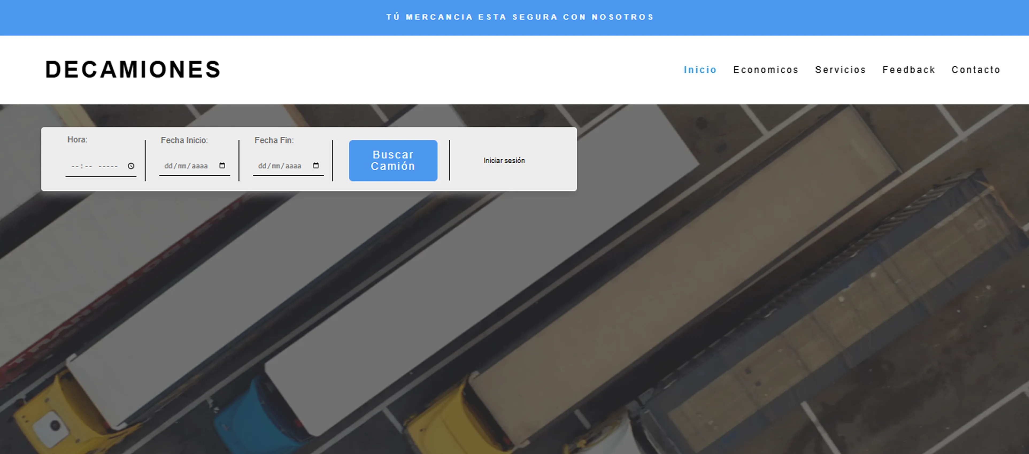Viewport: 1029px width, 454px height.
Task: Go to the Inicio nav item
Action: 700,70
